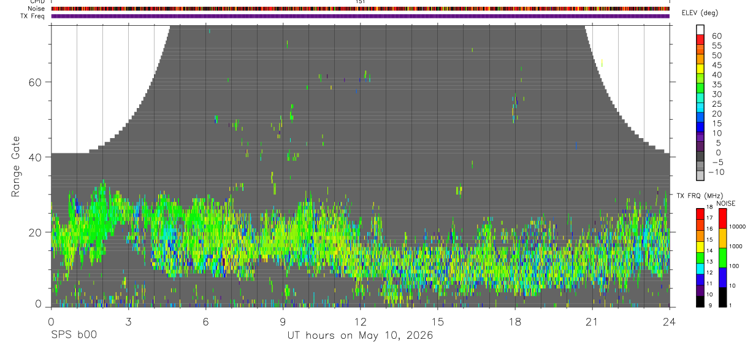The width and height of the screenshot is (753, 348).
Task: Click the 'NOISE' legend title
Action: [x=725, y=203]
